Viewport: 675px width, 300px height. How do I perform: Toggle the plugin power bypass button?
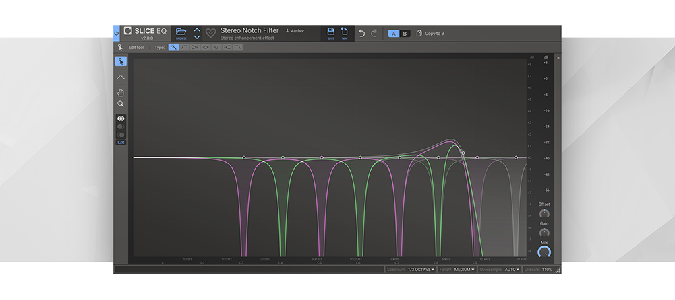pyautogui.click(x=116, y=33)
